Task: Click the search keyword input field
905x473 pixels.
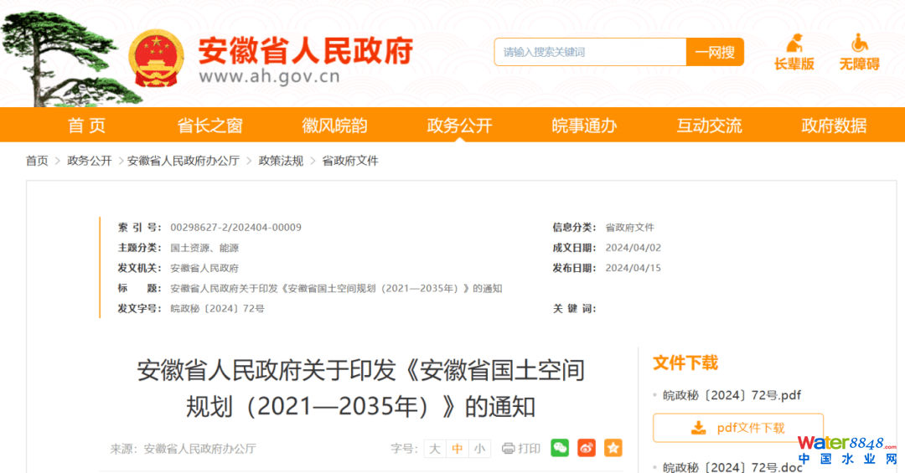Action: (x=590, y=52)
